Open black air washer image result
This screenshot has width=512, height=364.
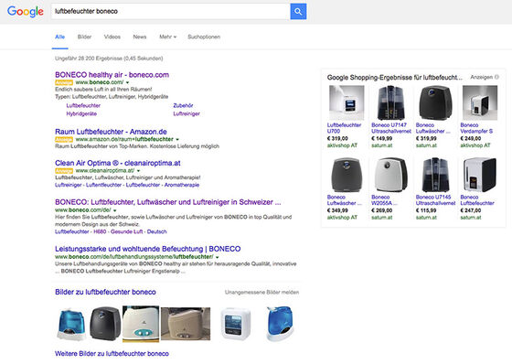pyautogui.click(x=105, y=324)
